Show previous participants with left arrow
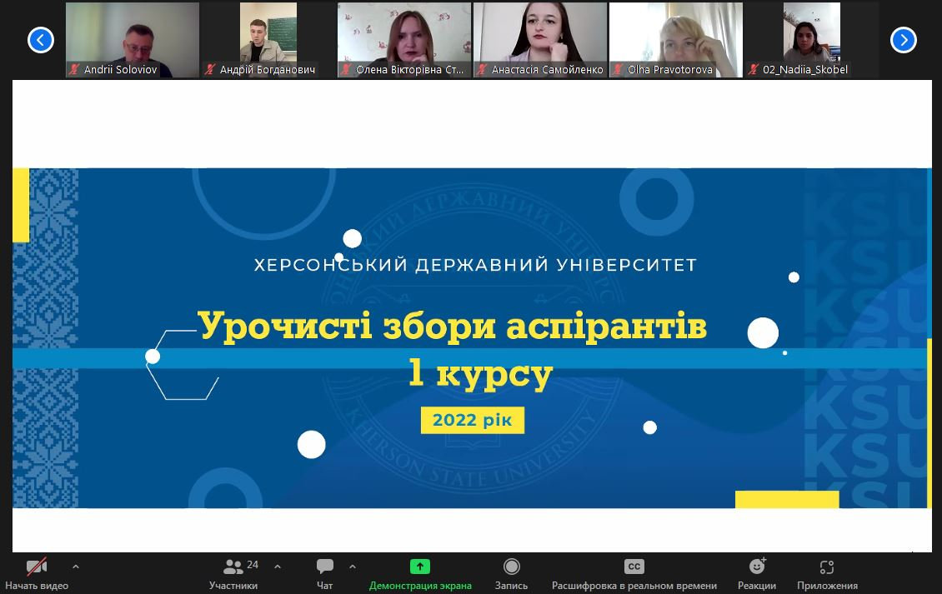Viewport: 942px width, 594px height. click(x=41, y=40)
